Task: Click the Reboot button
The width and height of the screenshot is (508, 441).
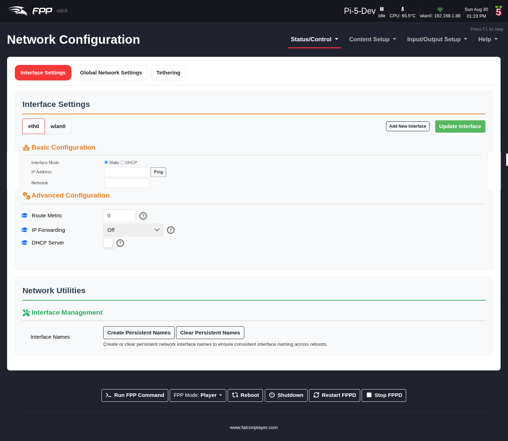Action: pyautogui.click(x=245, y=395)
